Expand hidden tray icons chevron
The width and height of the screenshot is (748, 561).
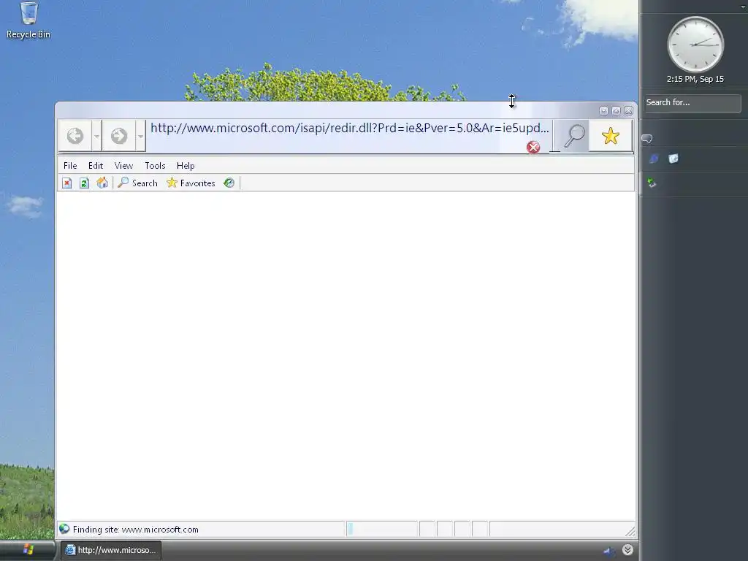(x=627, y=550)
